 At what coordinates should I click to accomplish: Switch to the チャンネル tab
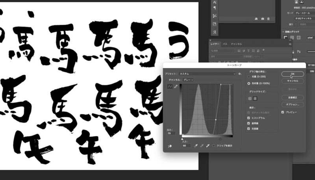236,44
